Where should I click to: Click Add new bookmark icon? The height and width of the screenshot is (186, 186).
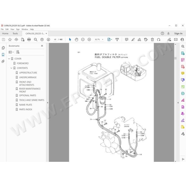click(x=18, y=52)
